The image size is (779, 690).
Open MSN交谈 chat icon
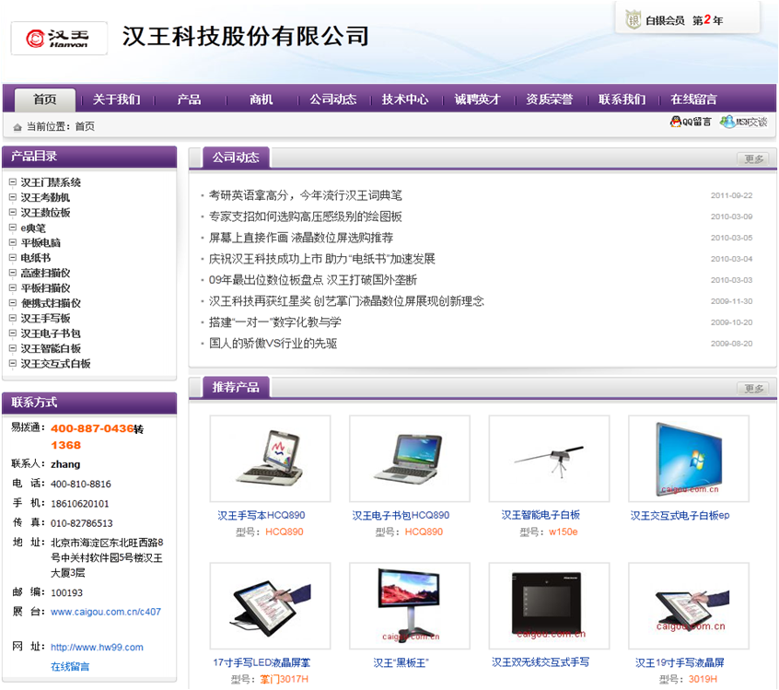(x=744, y=122)
